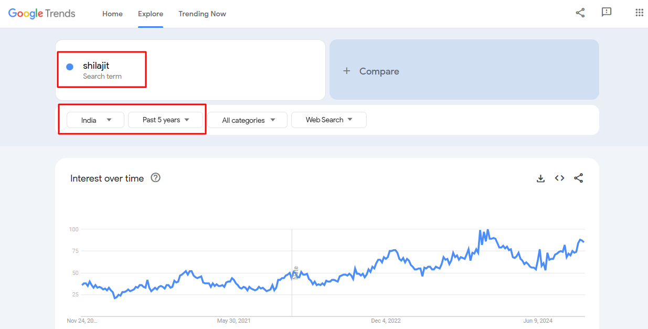Viewport: 648px width, 329px height.
Task: Click the embed code icon on chart
Action: tap(560, 178)
